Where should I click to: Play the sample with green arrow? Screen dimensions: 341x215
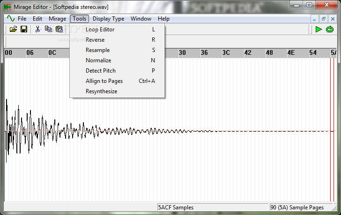point(319,29)
